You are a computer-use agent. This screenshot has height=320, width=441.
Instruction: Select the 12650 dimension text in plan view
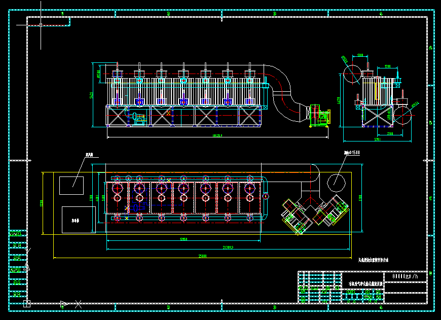click(183, 239)
